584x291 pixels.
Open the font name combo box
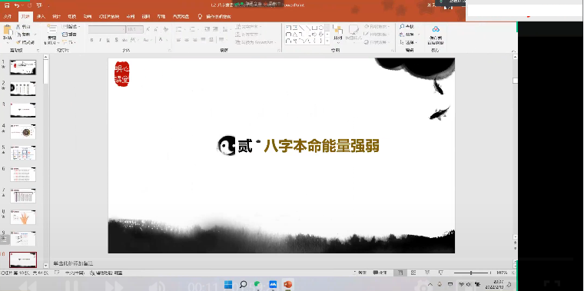(x=107, y=29)
